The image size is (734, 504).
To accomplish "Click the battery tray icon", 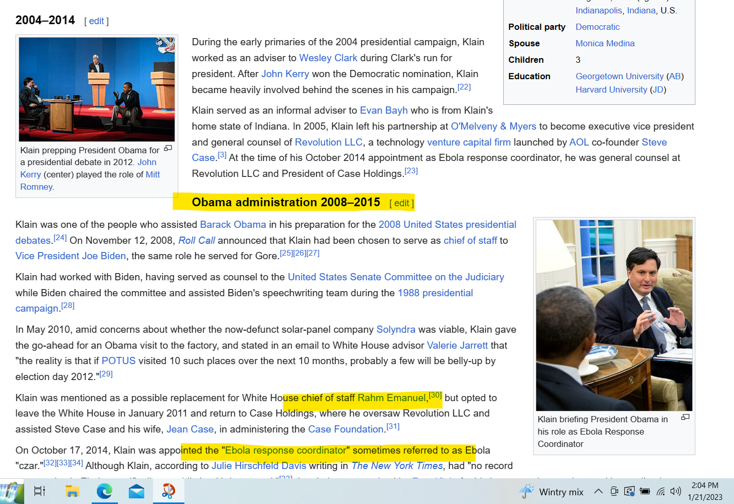I will 645,491.
